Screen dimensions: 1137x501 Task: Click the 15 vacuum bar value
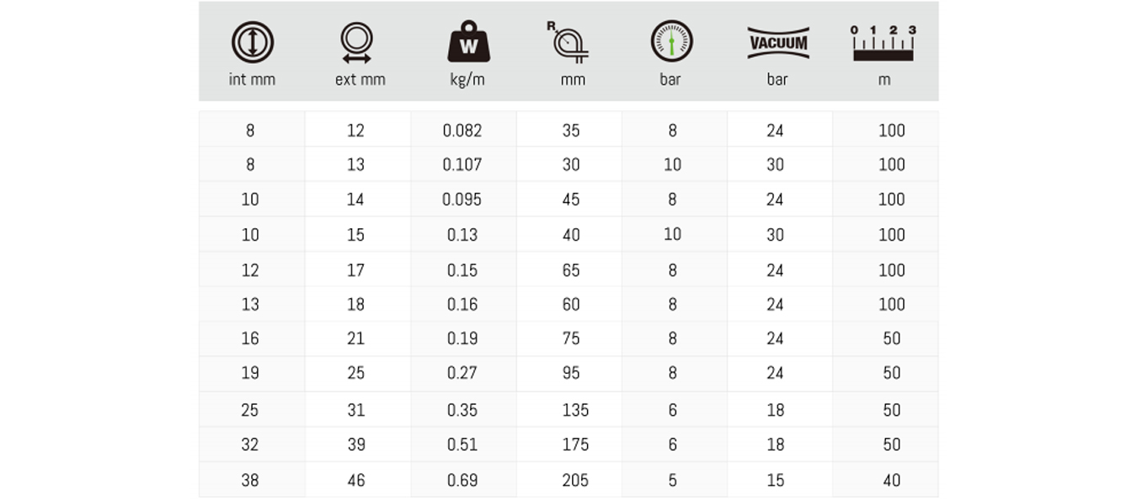pos(776,481)
